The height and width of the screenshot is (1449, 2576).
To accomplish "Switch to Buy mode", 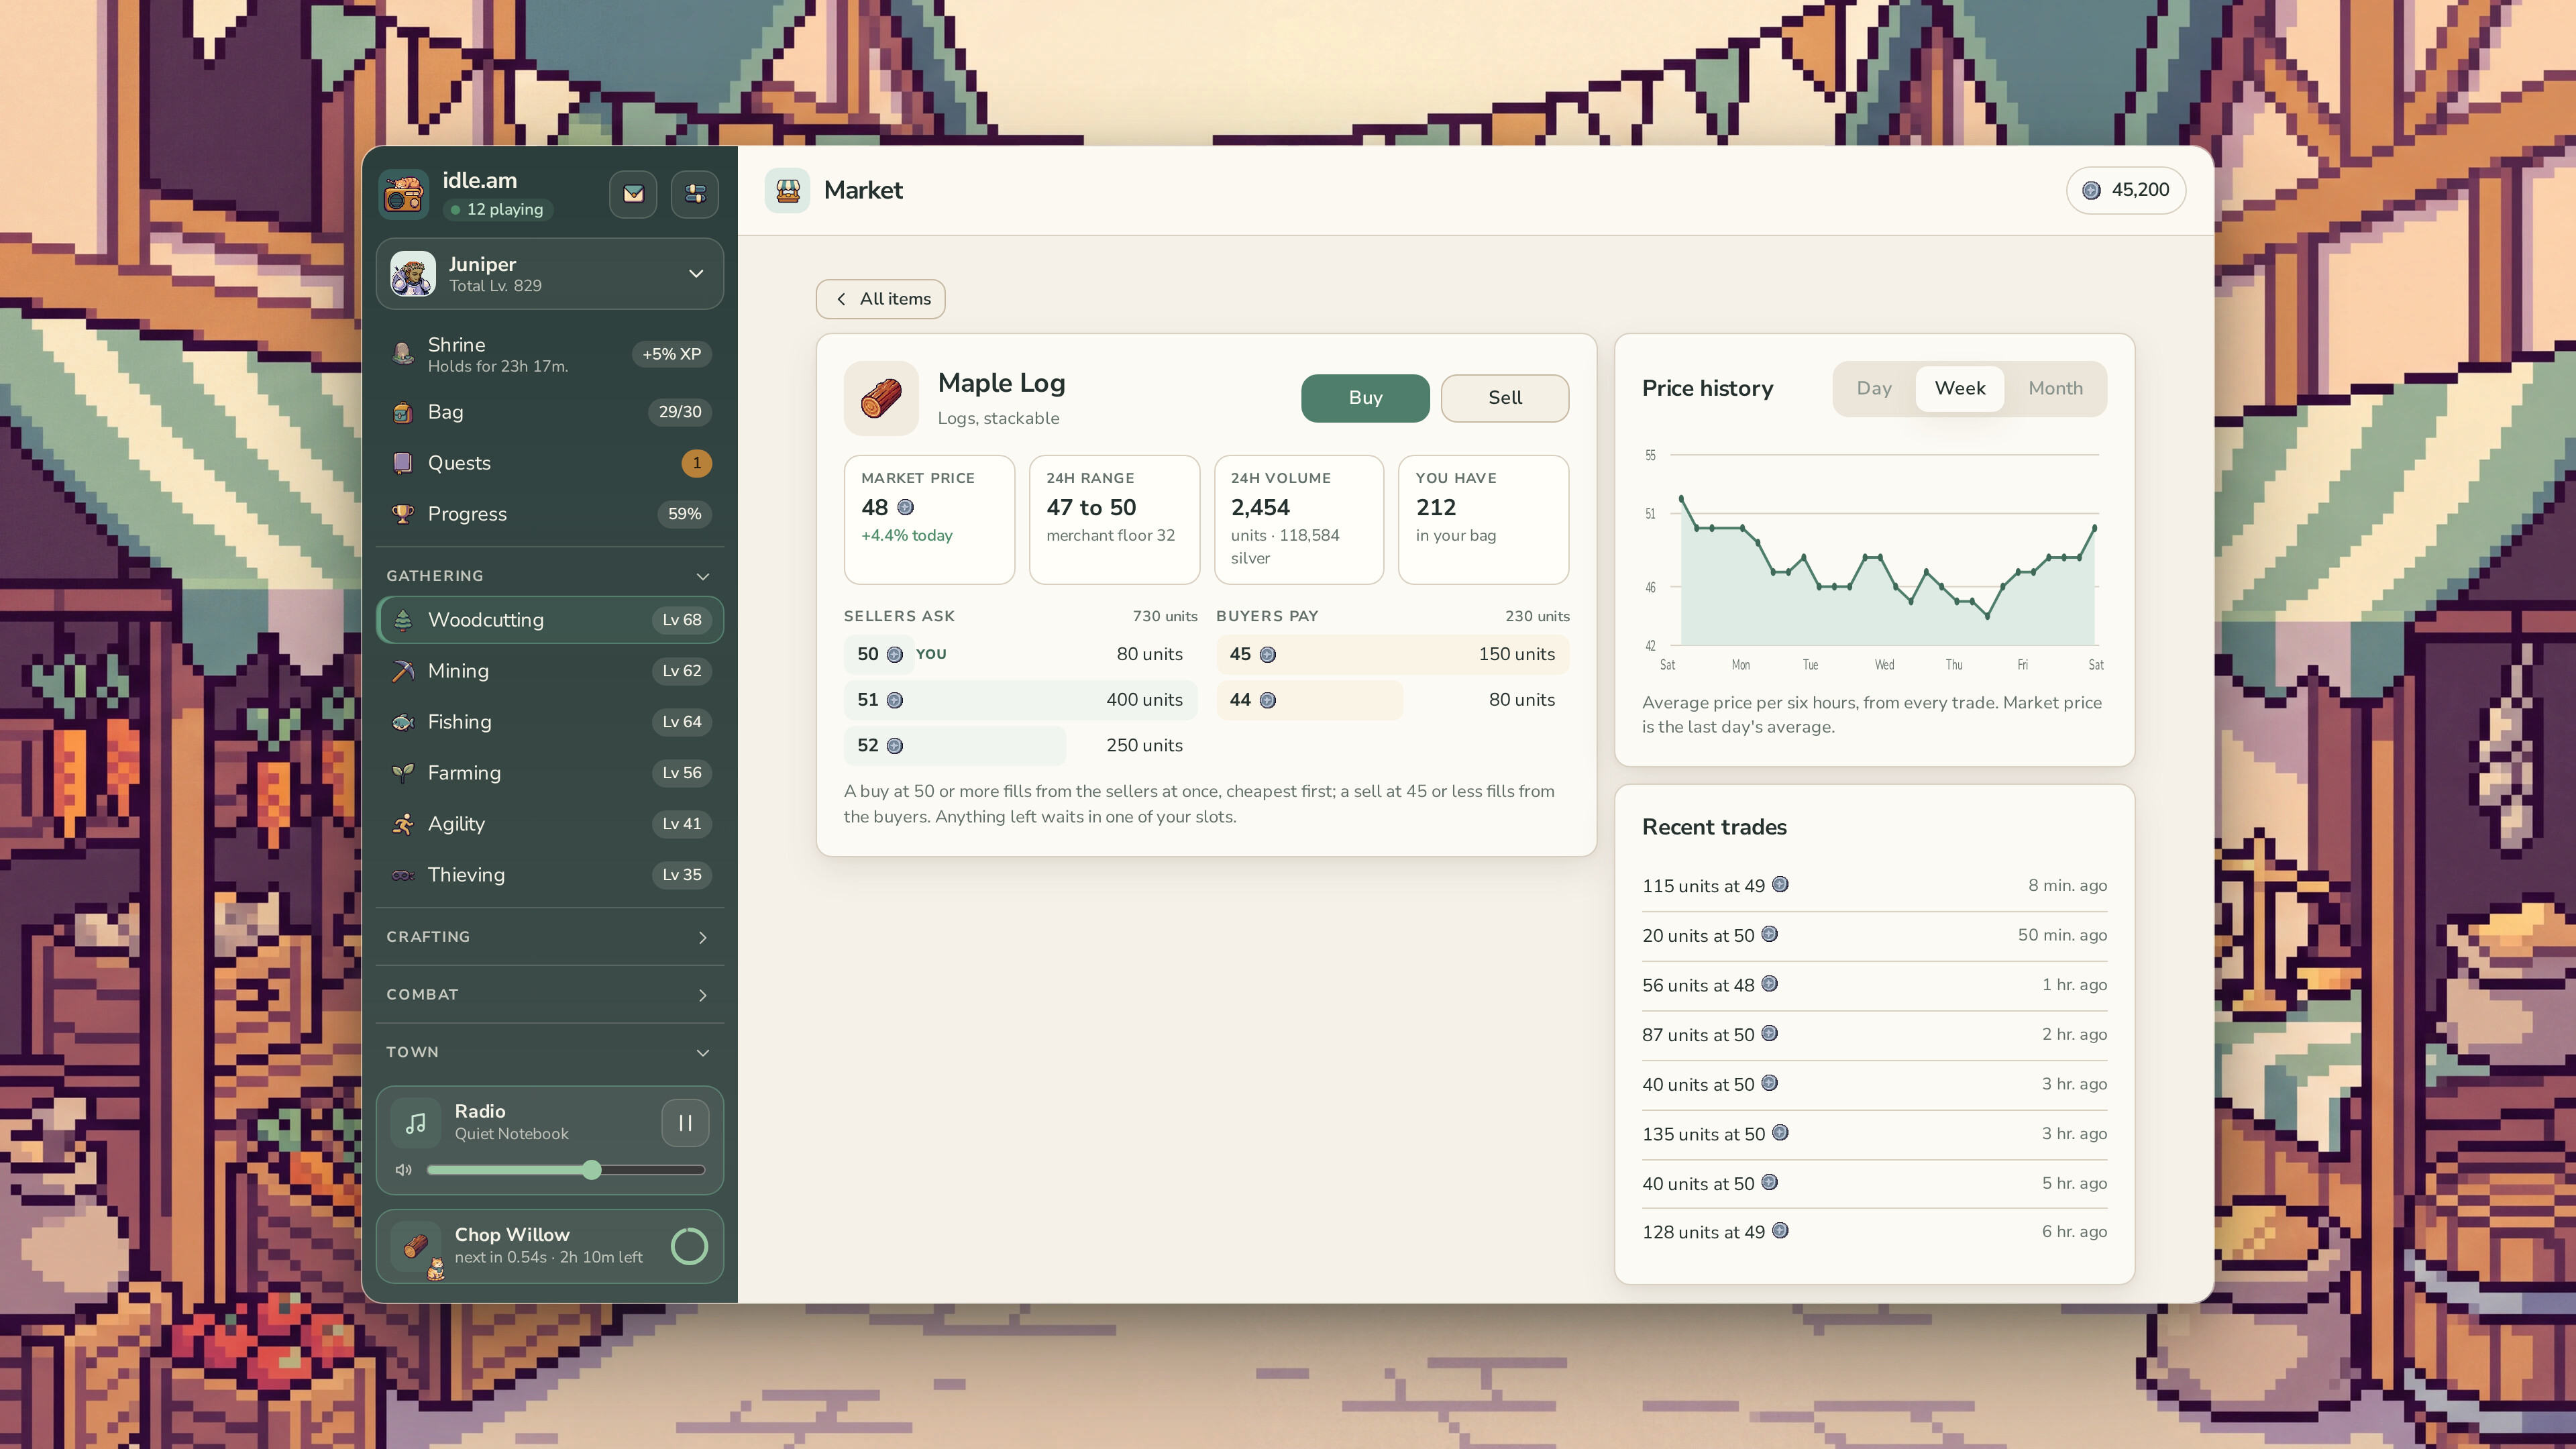I will pyautogui.click(x=1365, y=398).
